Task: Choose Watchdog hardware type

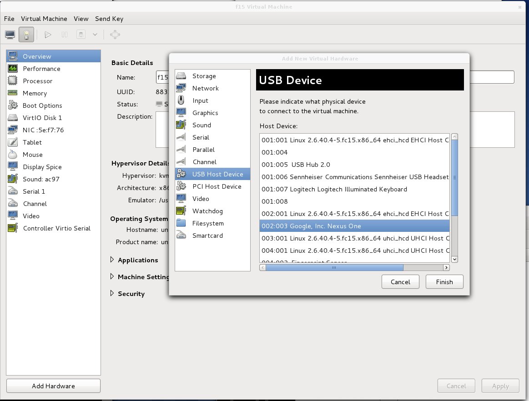Action: pos(212,211)
